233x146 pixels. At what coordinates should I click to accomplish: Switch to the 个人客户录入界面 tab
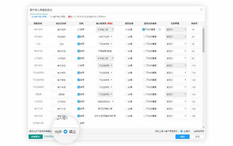pyautogui.click(x=57, y=17)
